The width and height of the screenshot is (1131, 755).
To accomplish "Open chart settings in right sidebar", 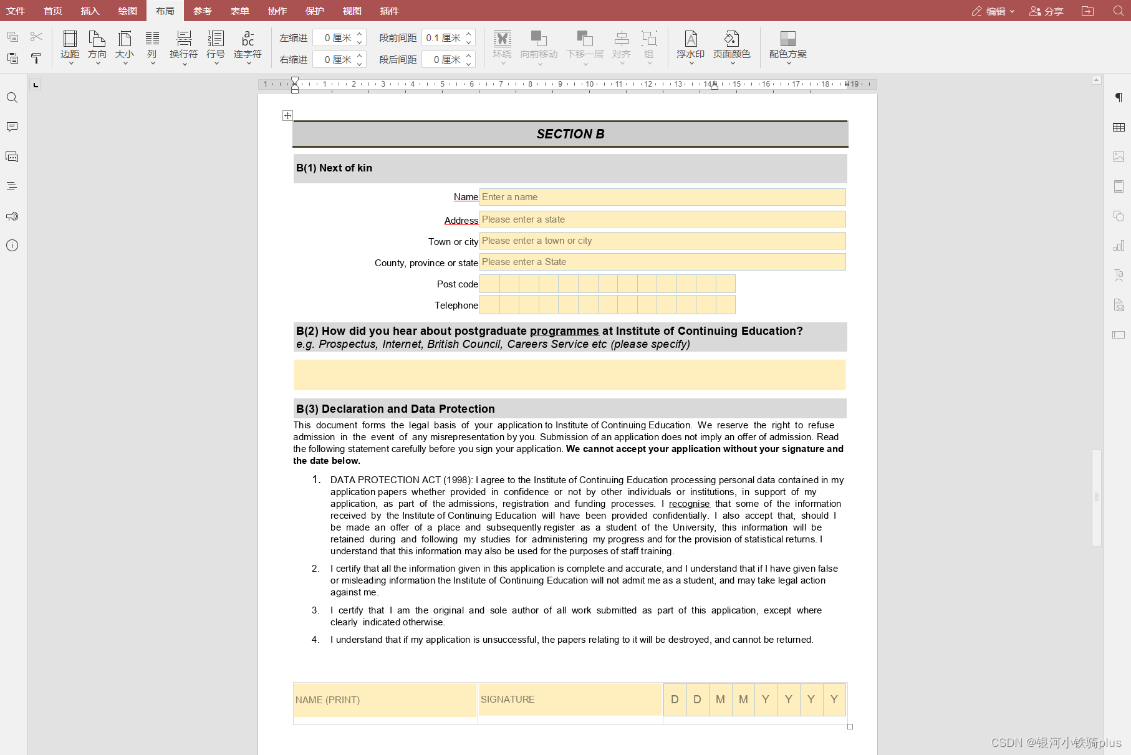I will [x=1119, y=246].
